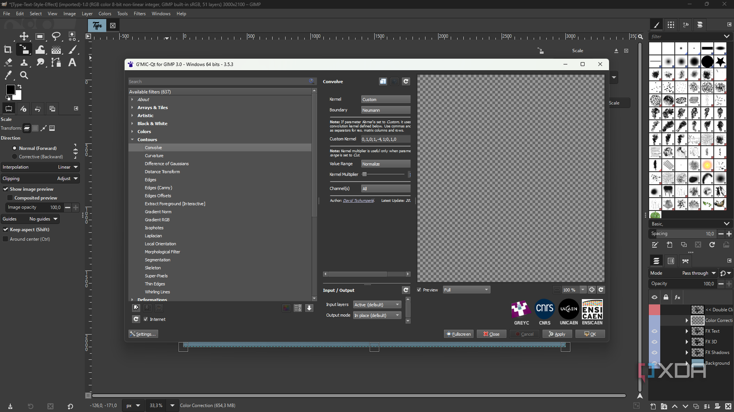Activate the Text tool
The image size is (734, 412).
point(73,62)
